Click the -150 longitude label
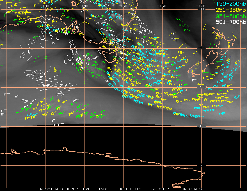Image resolution: width=247 pixels, height=191 pixels. pyautogui.click(x=123, y=6)
